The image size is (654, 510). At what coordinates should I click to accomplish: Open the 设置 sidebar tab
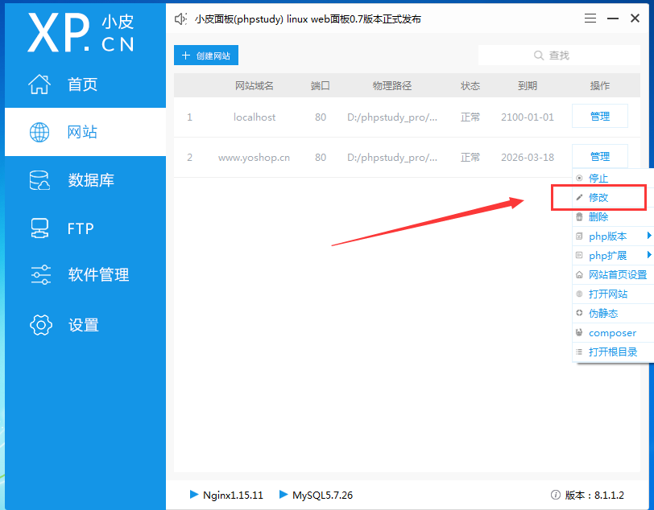85,325
